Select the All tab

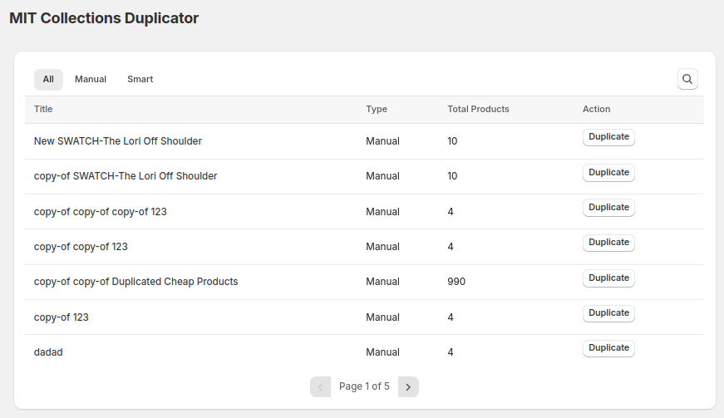[48, 79]
